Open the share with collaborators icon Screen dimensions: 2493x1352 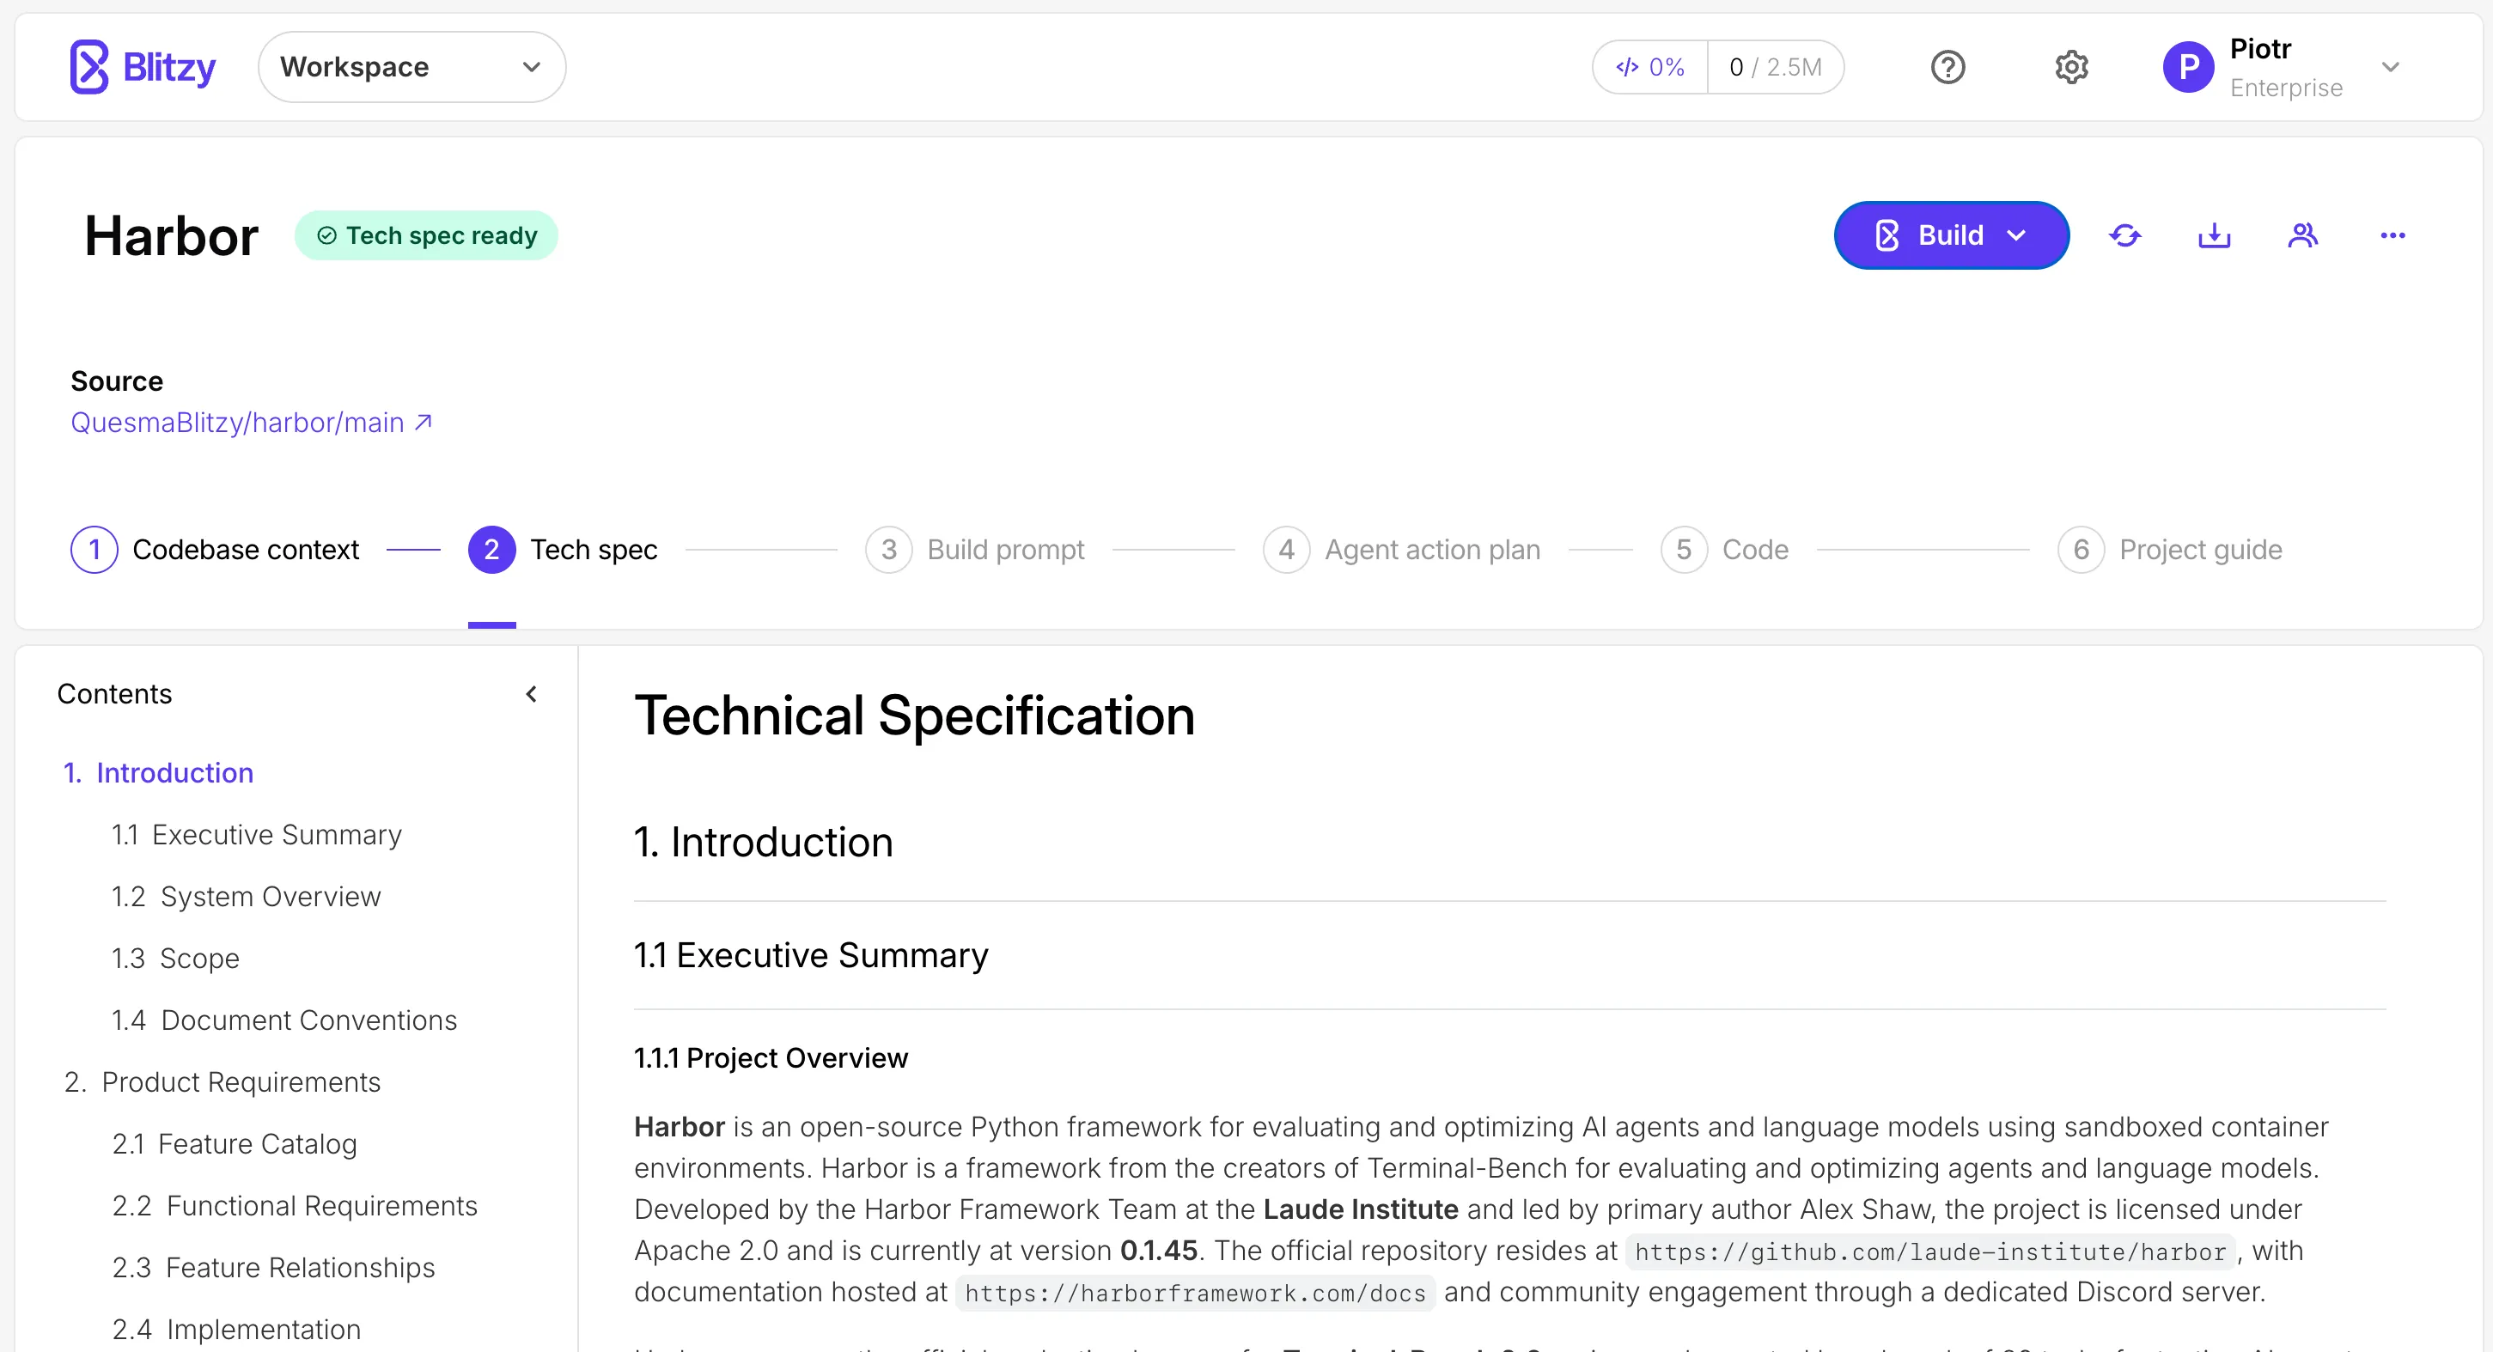[2303, 235]
